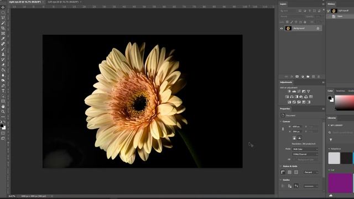Screen dimensions: 354x199
Task: Switch to Quick Mask mode
Action: point(3,133)
